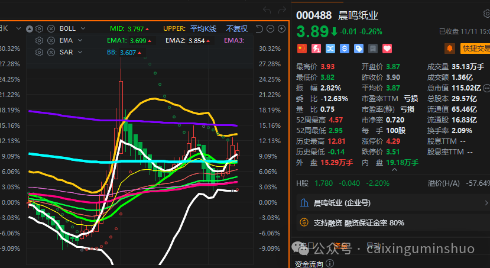Click the blue dollar sign icon
The height and width of the screenshot is (268, 490).
(x=345, y=49)
